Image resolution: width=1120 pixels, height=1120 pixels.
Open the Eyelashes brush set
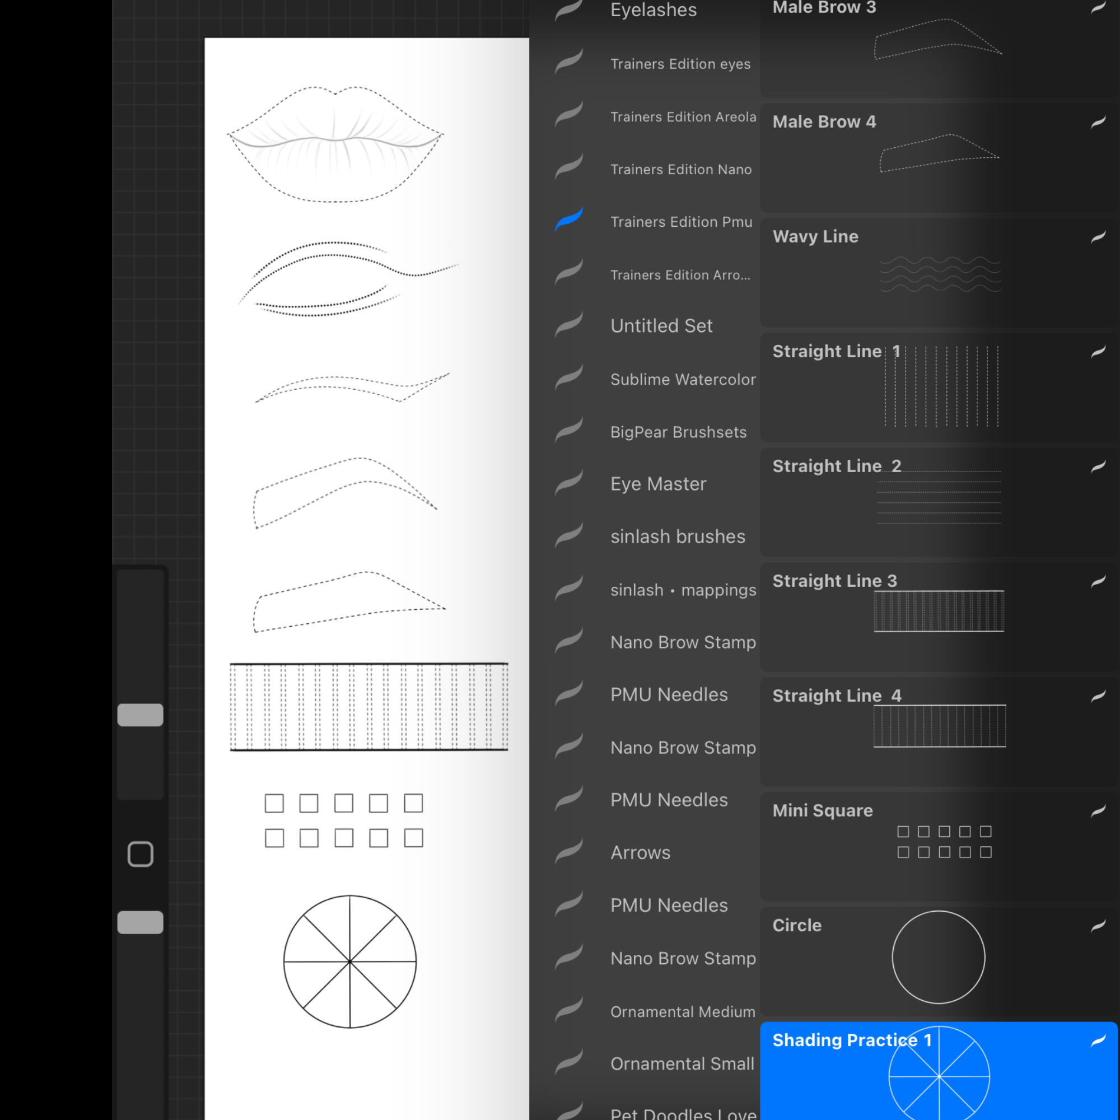click(x=654, y=10)
